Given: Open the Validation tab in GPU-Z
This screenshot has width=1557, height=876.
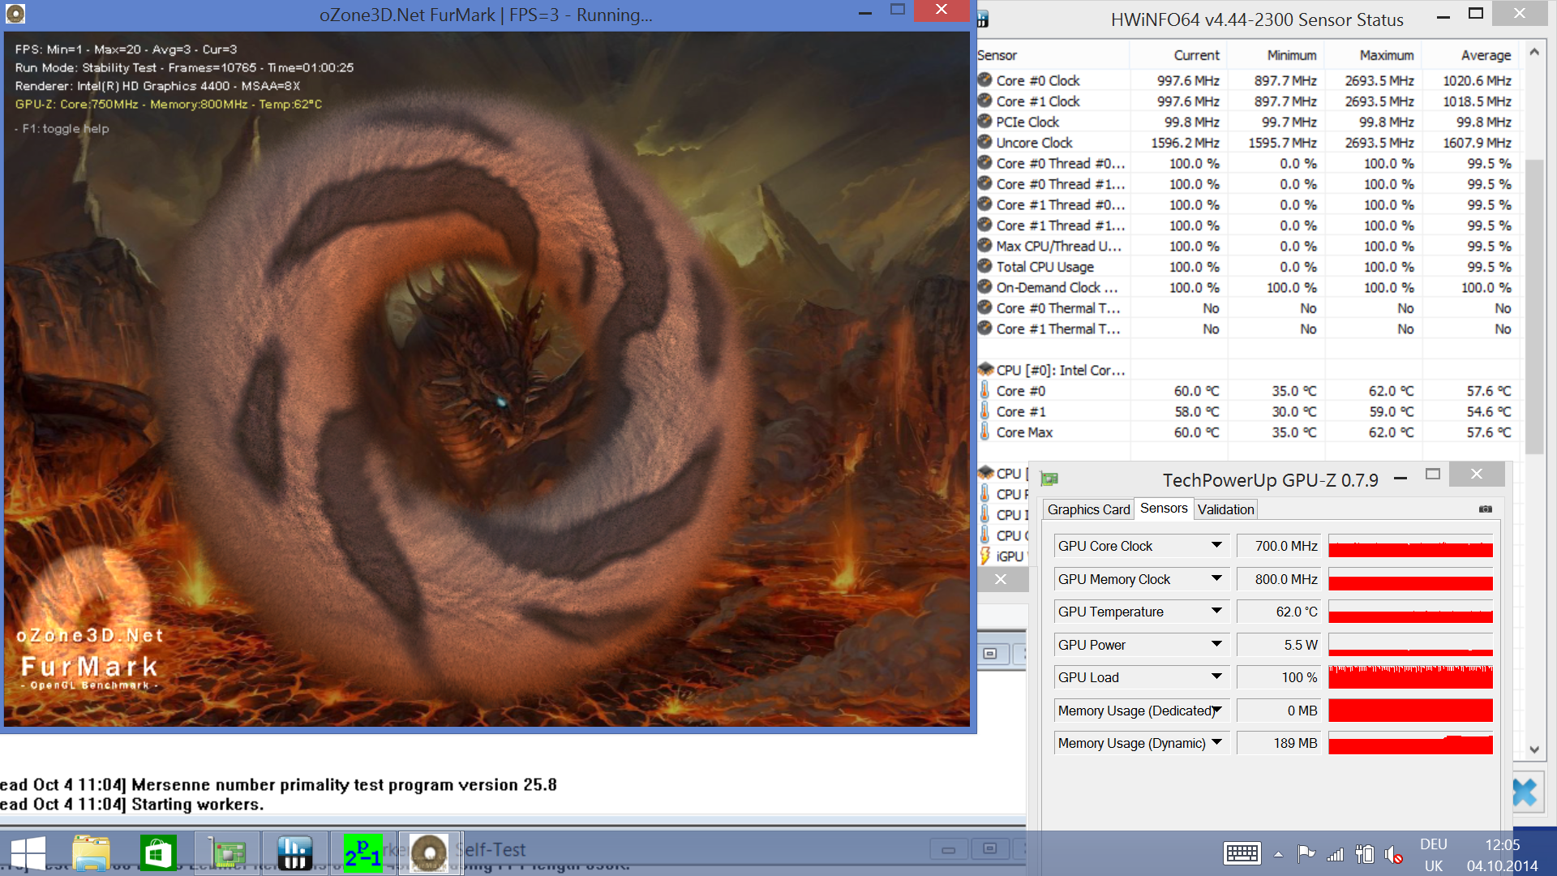Looking at the screenshot, I should click(x=1225, y=509).
